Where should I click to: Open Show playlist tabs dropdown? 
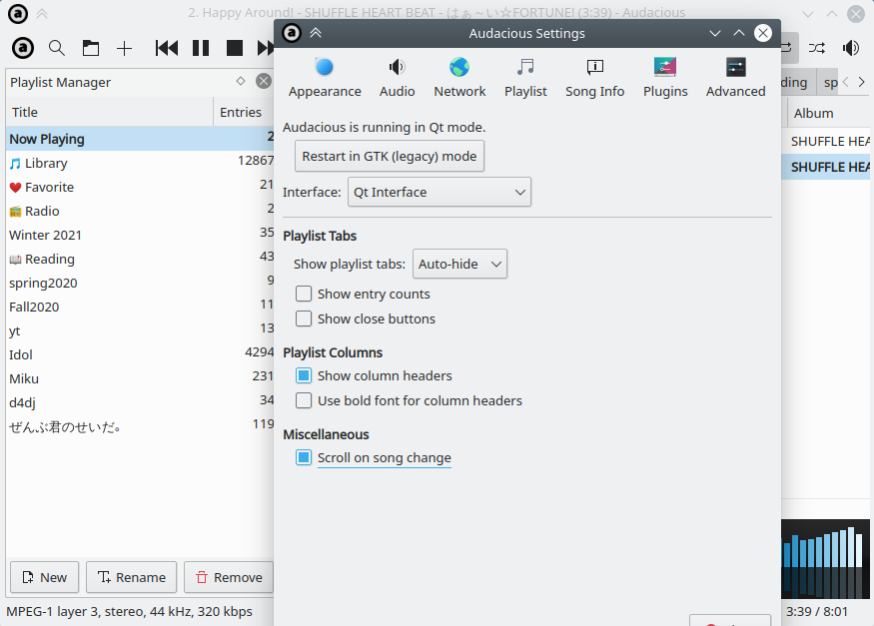(x=459, y=264)
